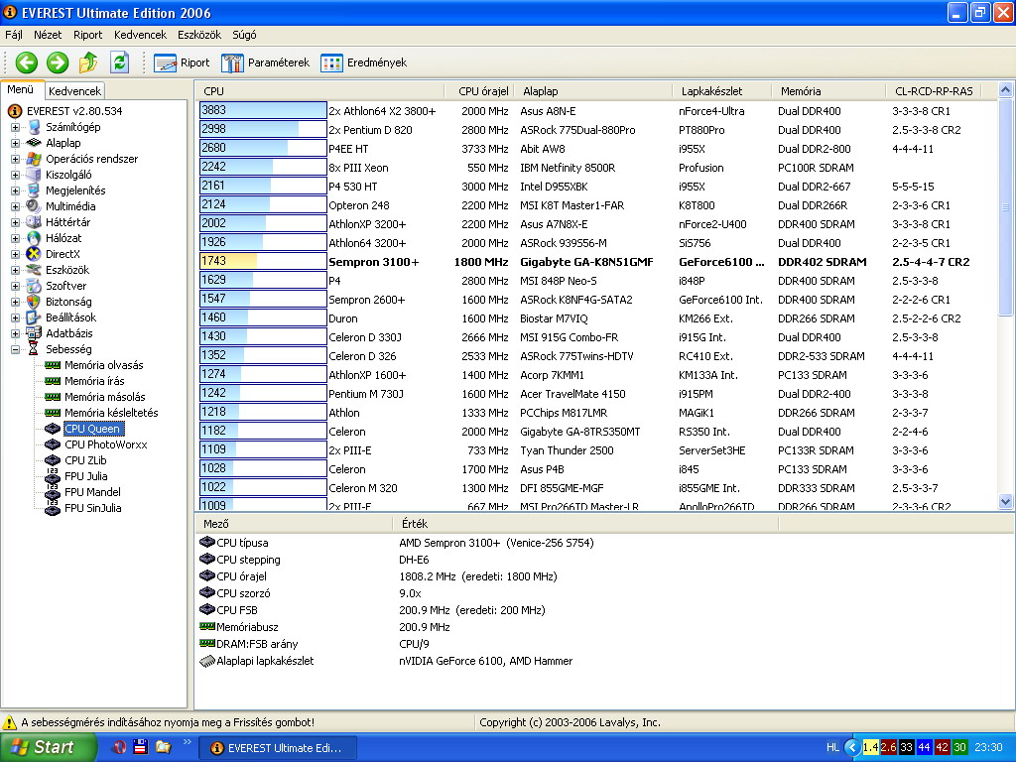
Task: Select the 2x Athlon64 X2 3800+ row
Action: coord(596,111)
